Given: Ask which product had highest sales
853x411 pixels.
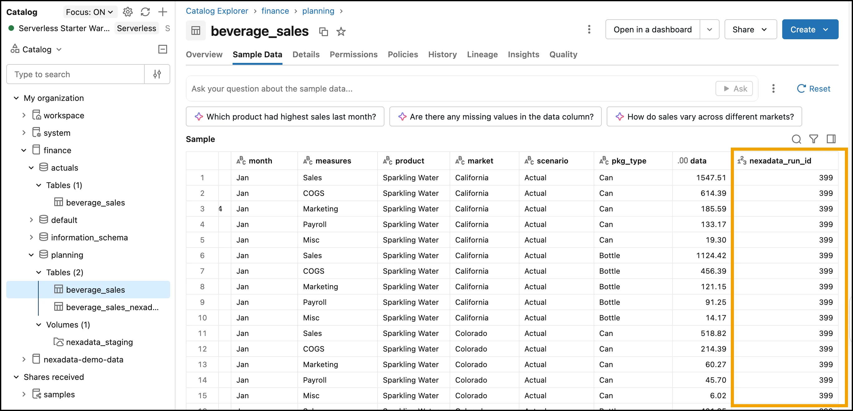Looking at the screenshot, I should point(285,116).
